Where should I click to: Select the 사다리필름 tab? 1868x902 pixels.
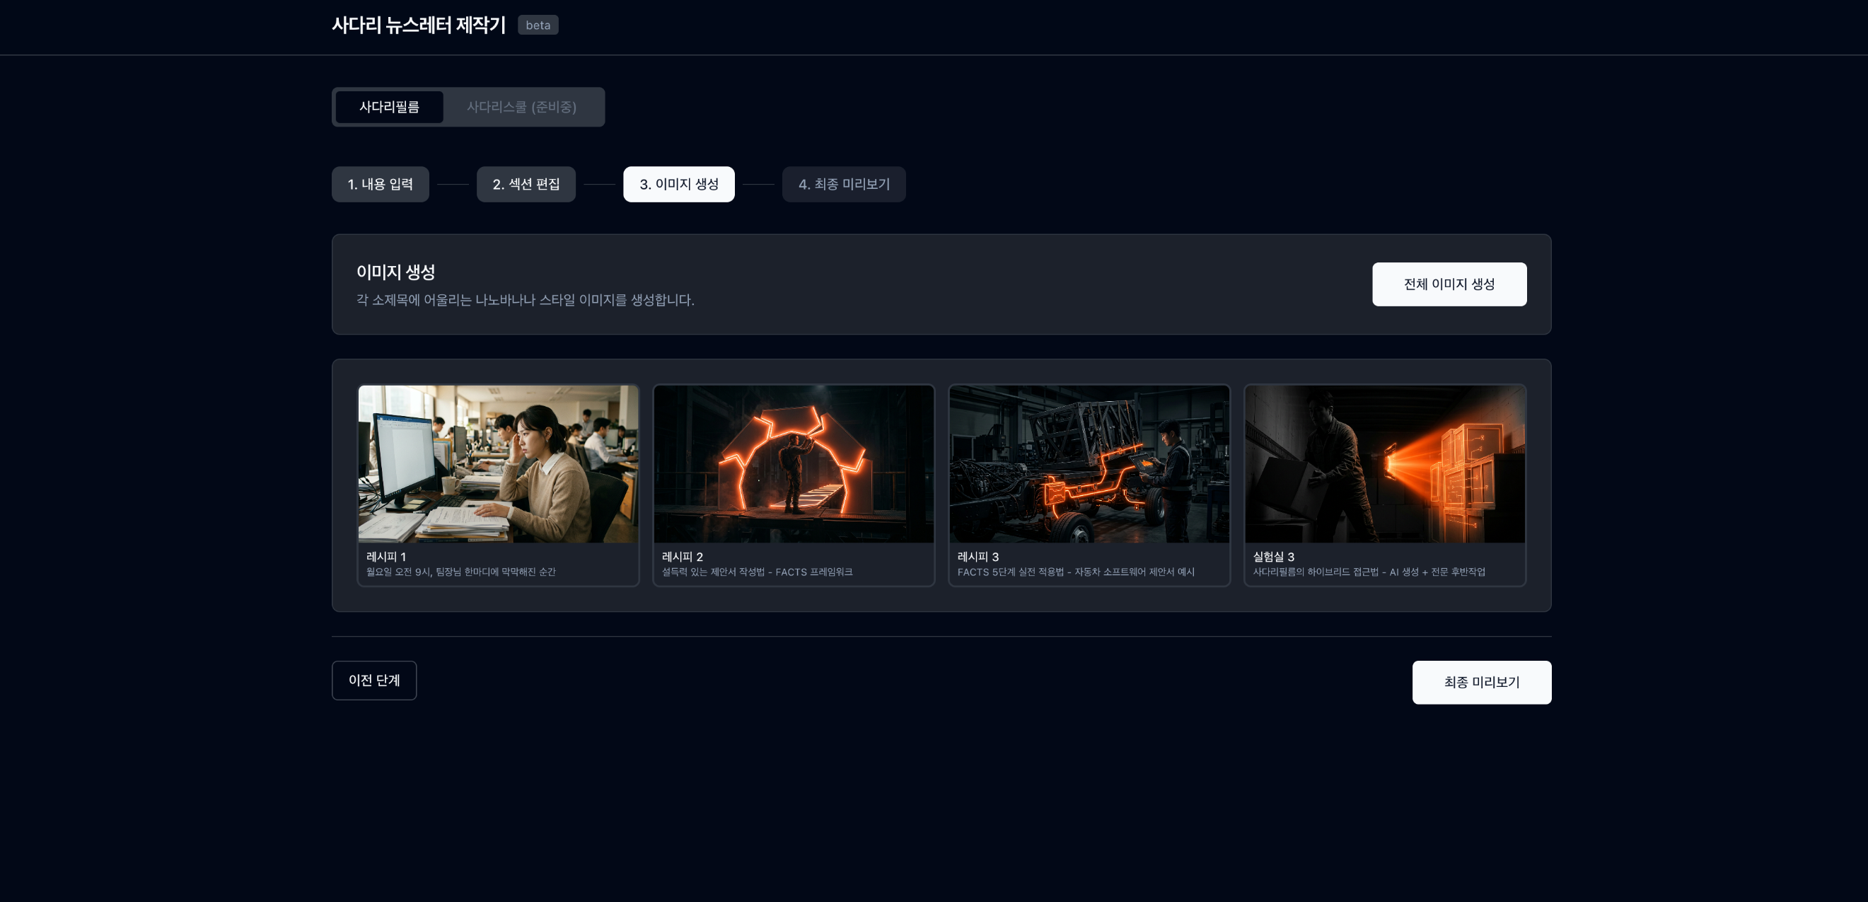point(389,108)
